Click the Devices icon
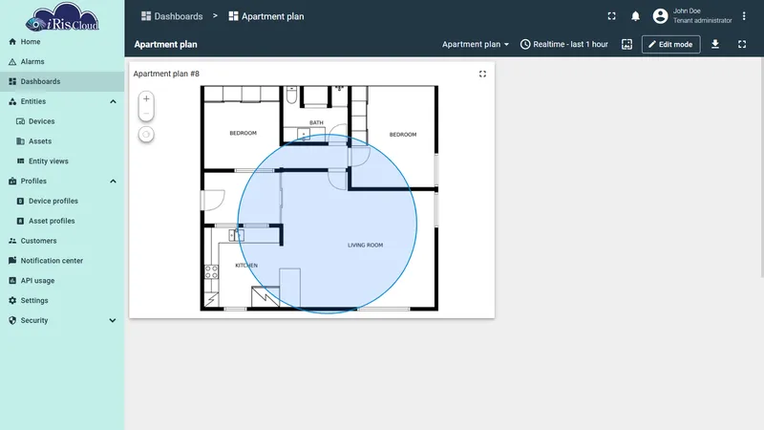The image size is (764, 430). (20, 121)
